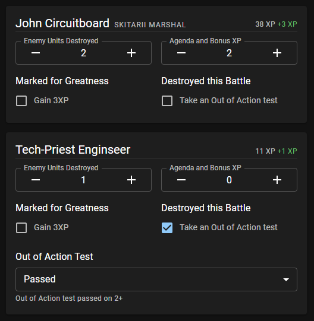The image size is (314, 321).
Task: Click the Tech-Priest Enginseer unit heading
Action: [73, 150]
